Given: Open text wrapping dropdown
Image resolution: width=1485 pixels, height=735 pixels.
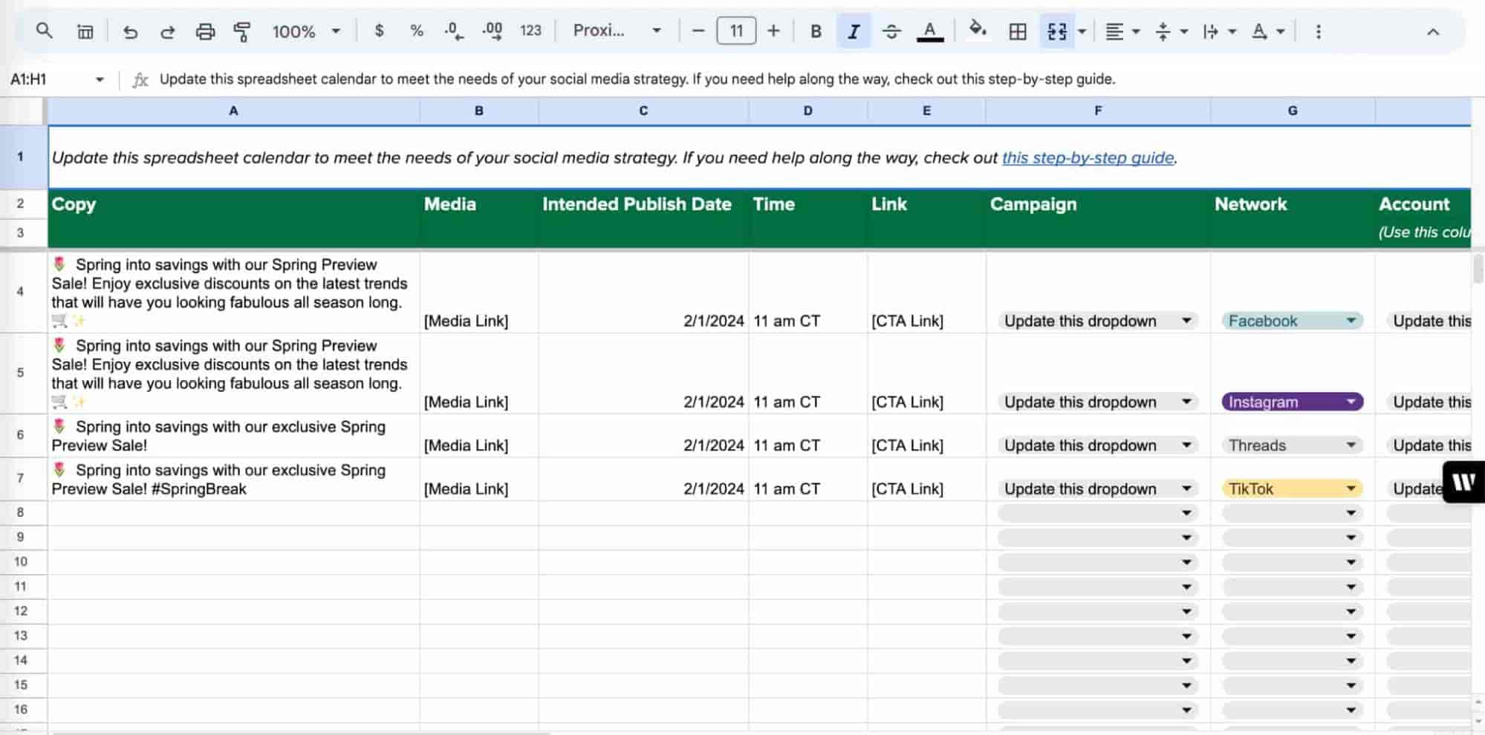Looking at the screenshot, I should click(x=1219, y=31).
